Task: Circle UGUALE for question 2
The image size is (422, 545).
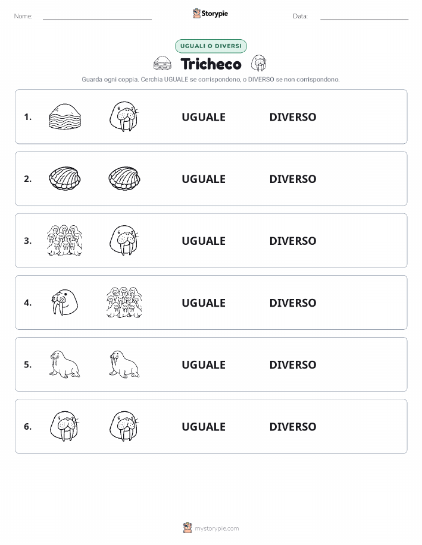Action: (204, 179)
